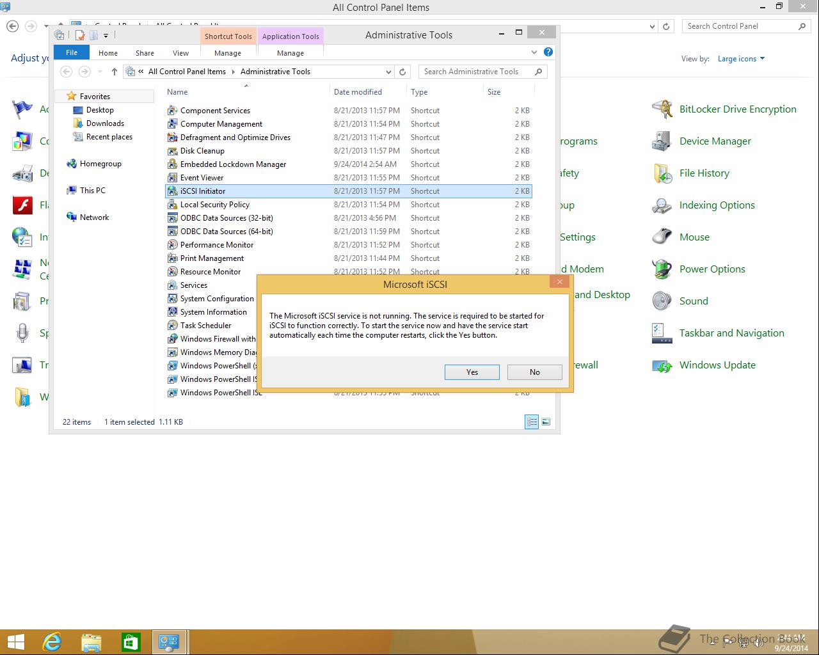
Task: Click the Disk Cleanup shortcut icon
Action: [x=172, y=151]
